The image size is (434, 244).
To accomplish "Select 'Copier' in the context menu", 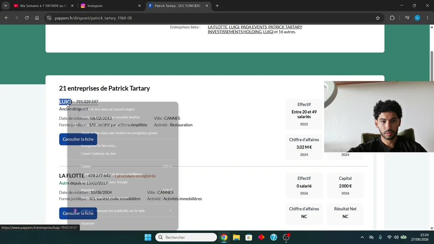I will 123,166.
